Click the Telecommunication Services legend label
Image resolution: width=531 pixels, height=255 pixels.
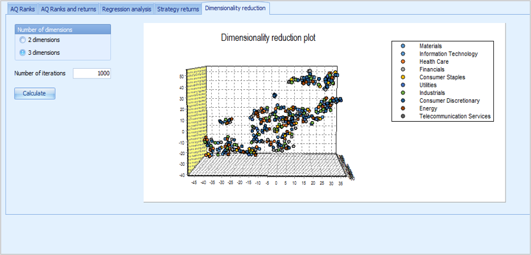coord(454,116)
